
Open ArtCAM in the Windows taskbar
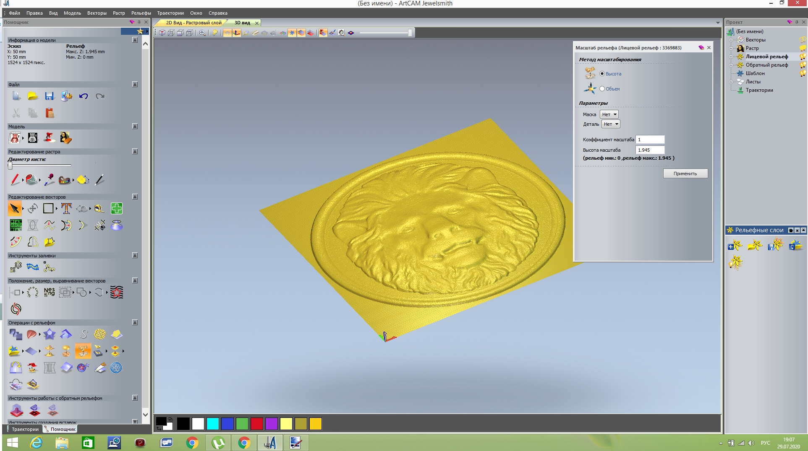coord(270,443)
